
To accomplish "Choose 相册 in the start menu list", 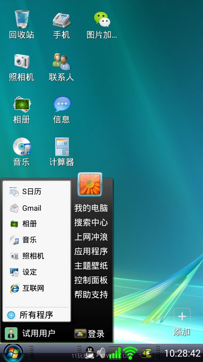I will pyautogui.click(x=37, y=224).
